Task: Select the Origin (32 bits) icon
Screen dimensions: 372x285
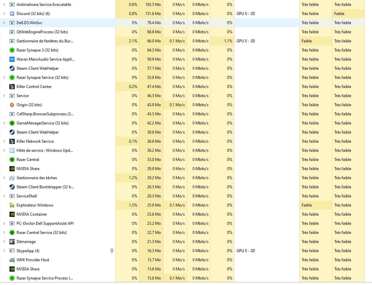Action: [12, 105]
